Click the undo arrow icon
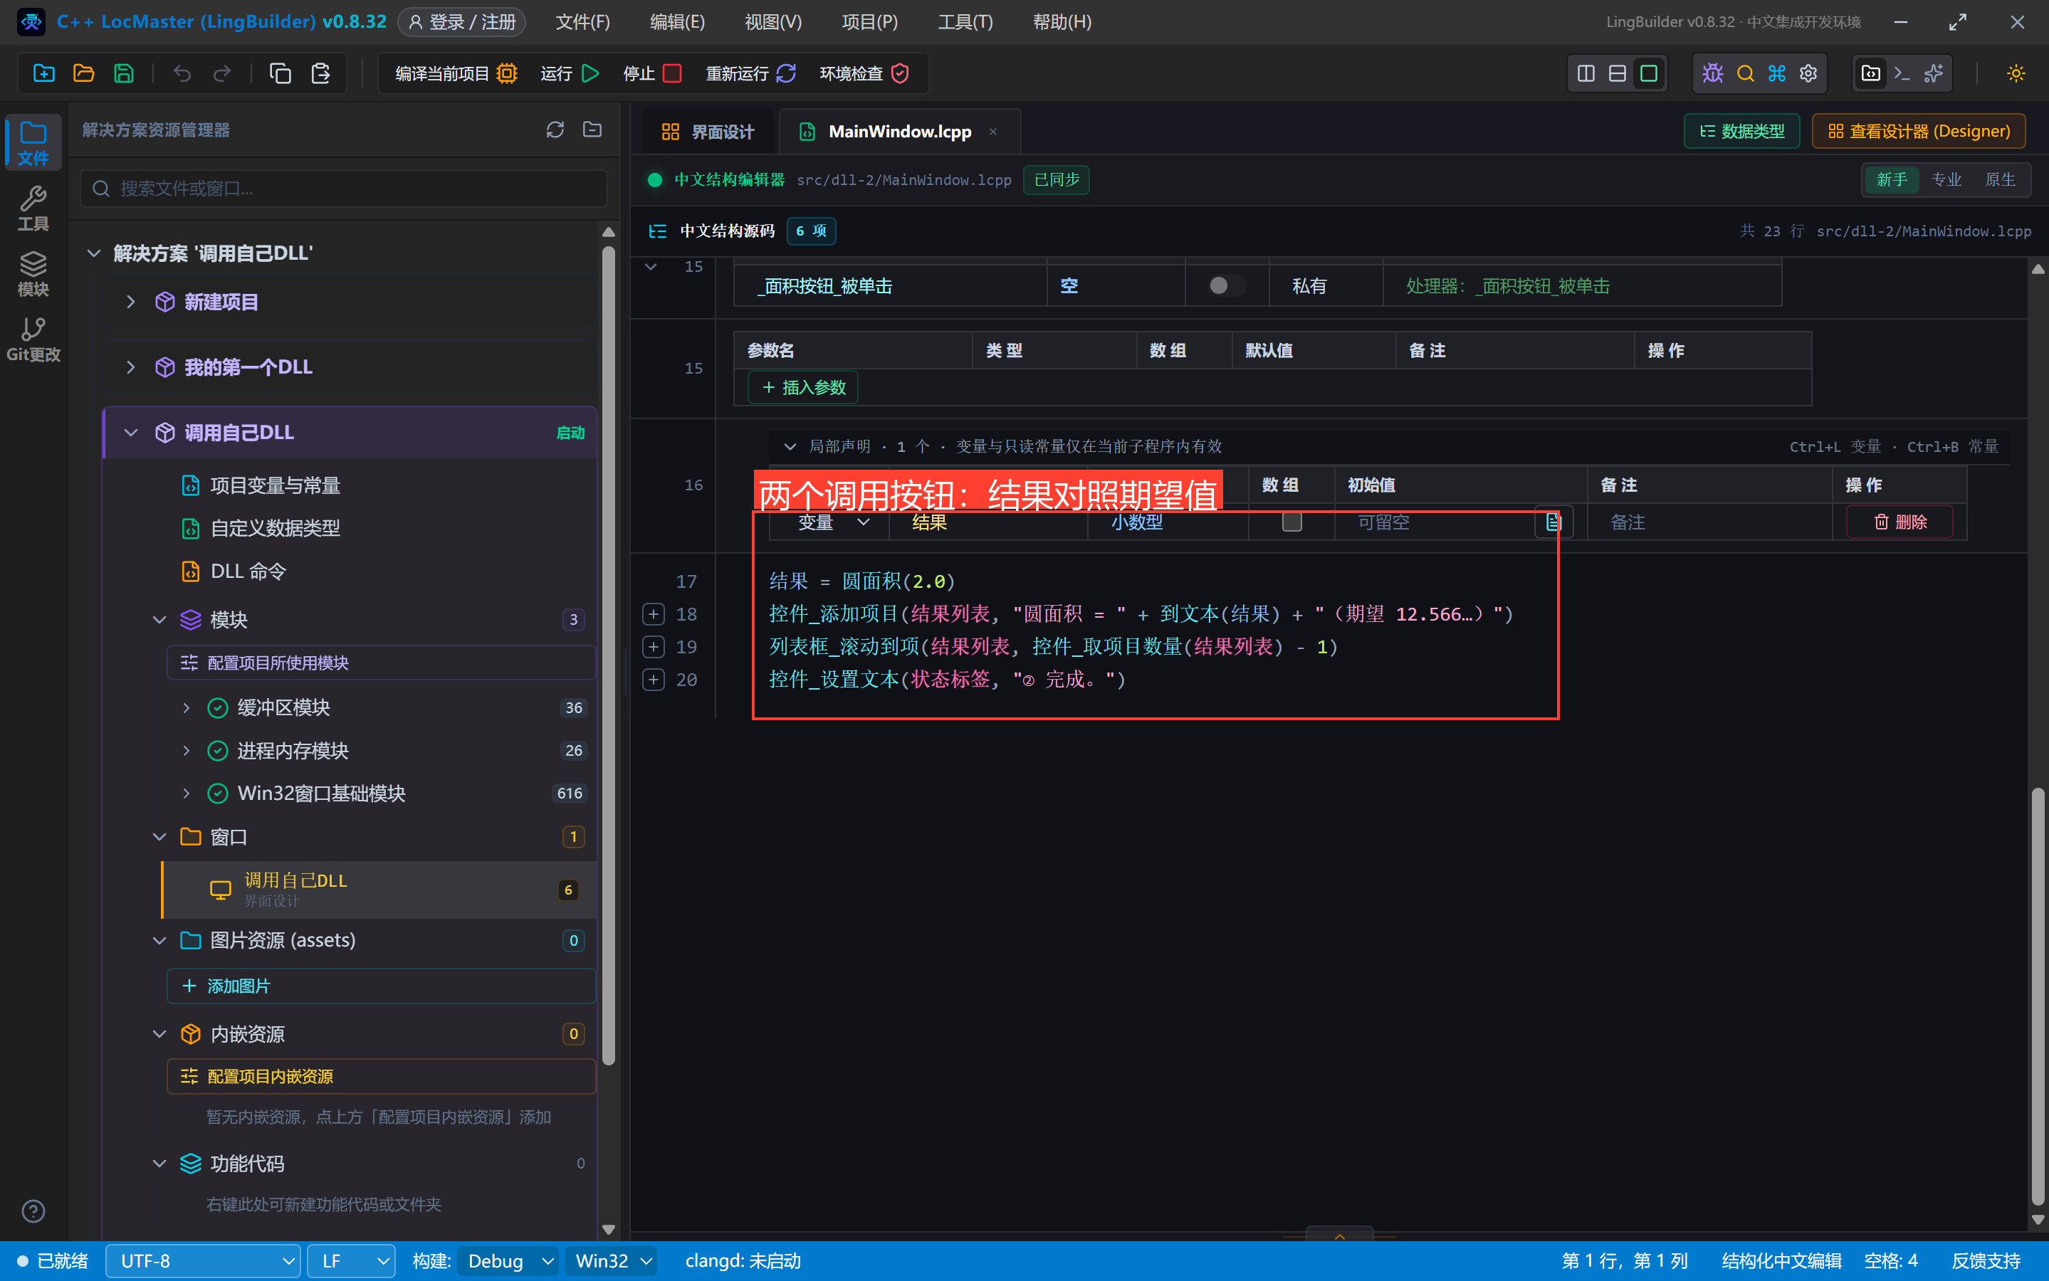Screen dimensions: 2049x1281 182,74
